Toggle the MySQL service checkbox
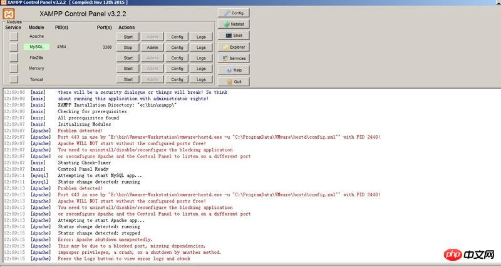Screen dimensions: 501x267 (x=14, y=48)
